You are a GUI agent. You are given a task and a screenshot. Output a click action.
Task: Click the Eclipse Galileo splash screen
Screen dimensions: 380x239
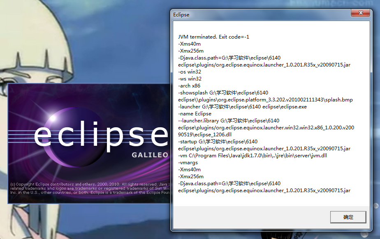pos(89,144)
